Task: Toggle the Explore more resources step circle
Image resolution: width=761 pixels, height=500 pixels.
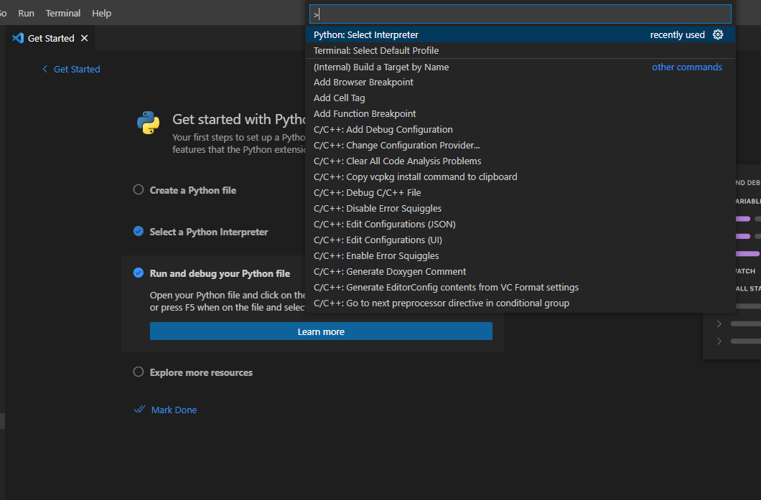Action: [x=139, y=372]
